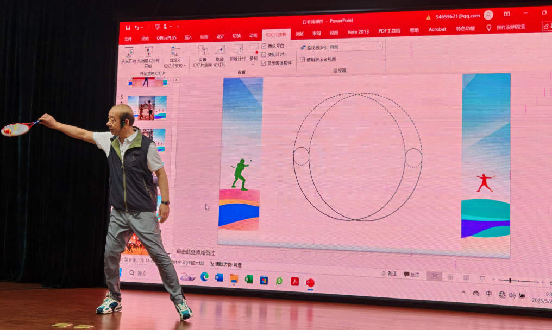Switch to Slide Sorter view in status bar
Screen dimensions: 552x330
[450, 277]
